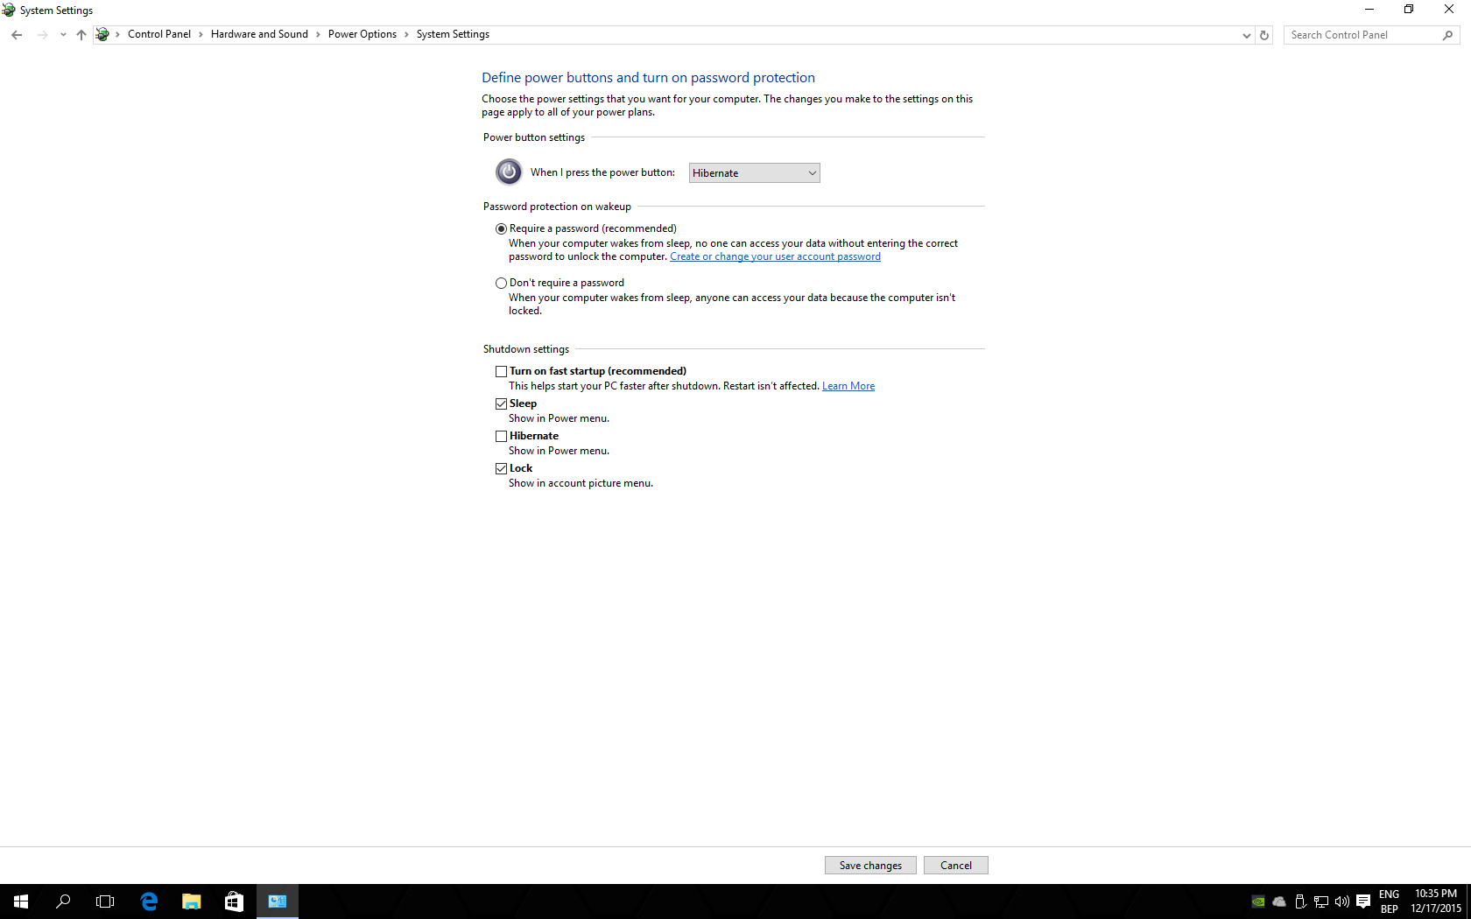1471x919 pixels.
Task: Open Power Options breadcrumb
Action: coord(362,34)
